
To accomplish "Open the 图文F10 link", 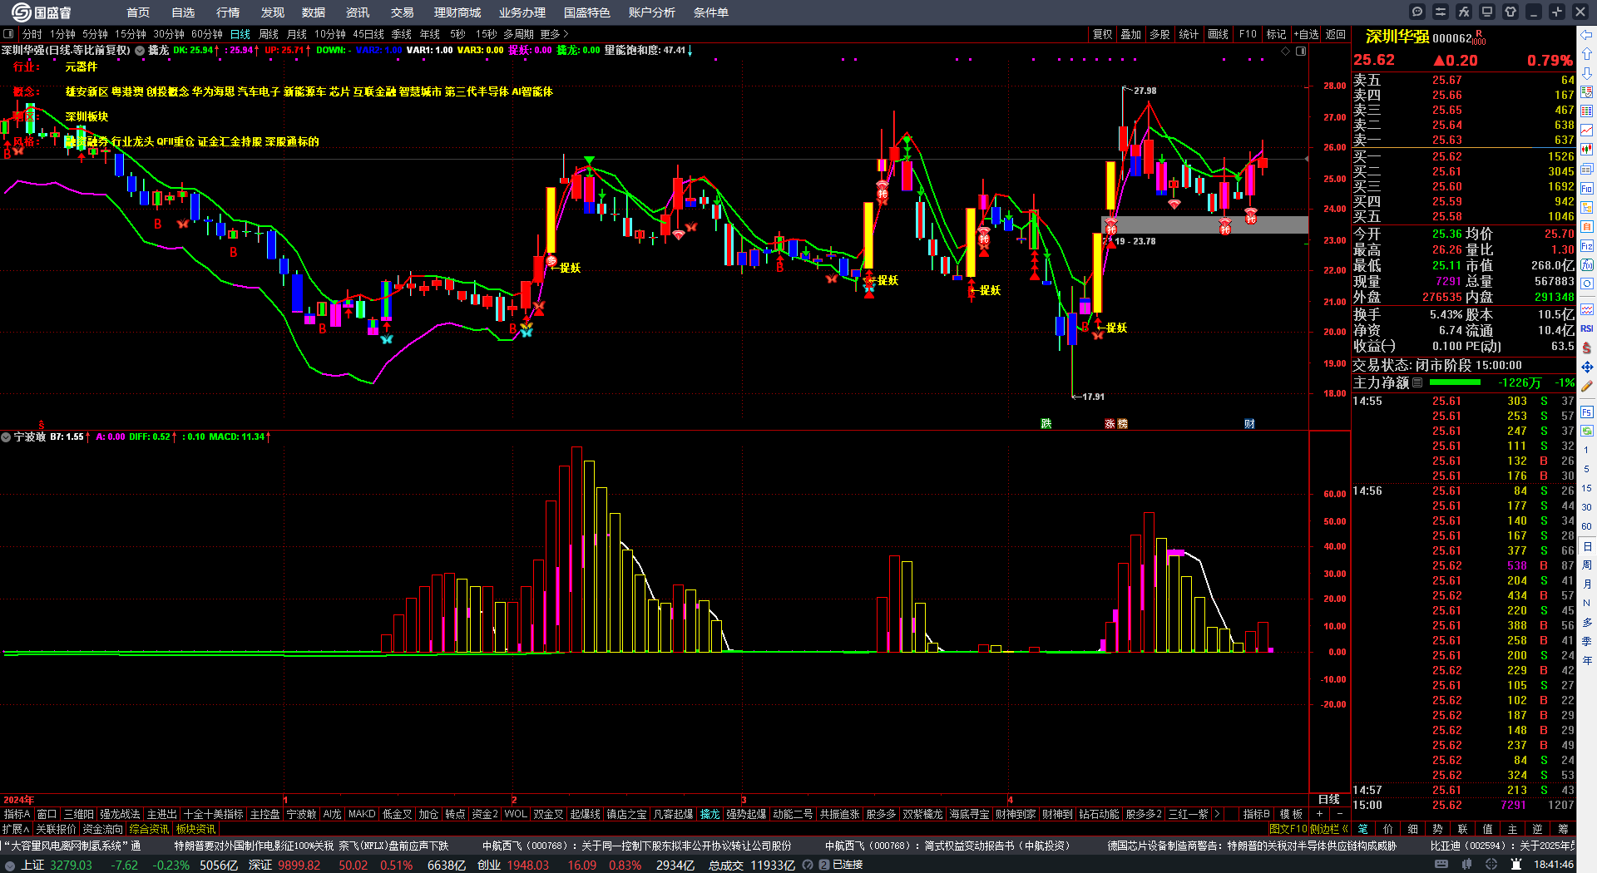I will (x=1288, y=829).
